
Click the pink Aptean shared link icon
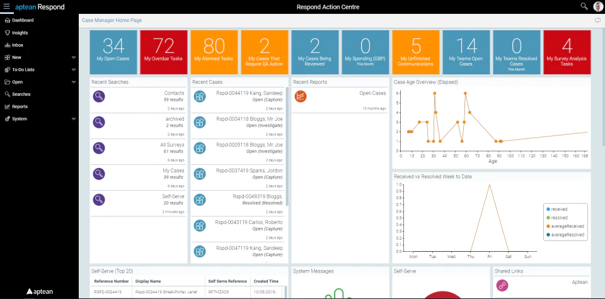coord(502,286)
